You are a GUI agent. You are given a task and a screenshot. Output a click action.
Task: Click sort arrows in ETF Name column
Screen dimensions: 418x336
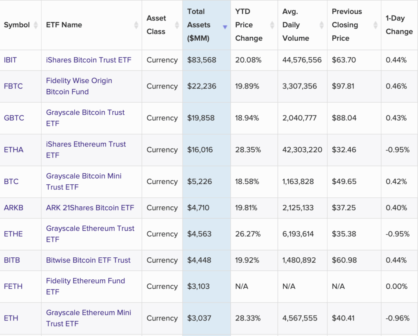pyautogui.click(x=136, y=25)
